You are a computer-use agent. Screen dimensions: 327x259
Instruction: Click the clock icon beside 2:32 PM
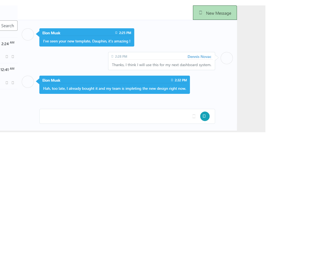pos(172,80)
